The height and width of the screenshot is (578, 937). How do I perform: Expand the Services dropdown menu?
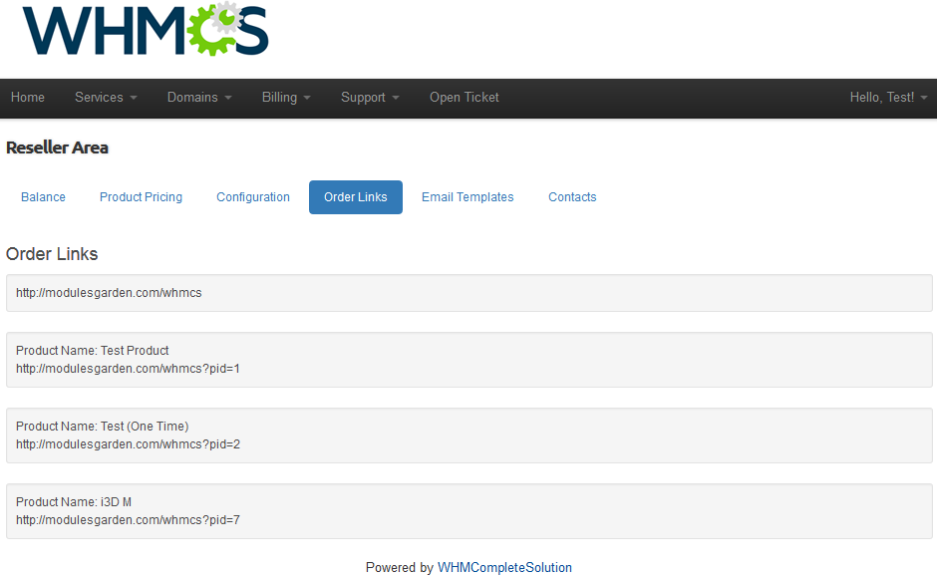point(106,98)
